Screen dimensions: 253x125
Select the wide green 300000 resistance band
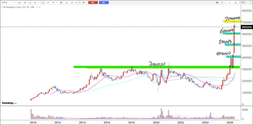[x=157, y=67]
